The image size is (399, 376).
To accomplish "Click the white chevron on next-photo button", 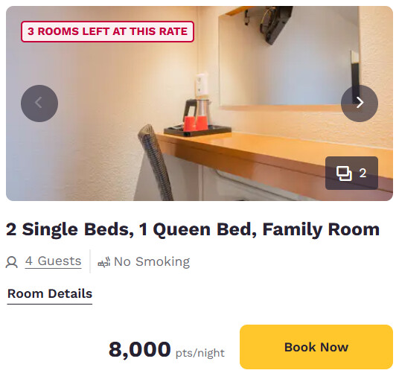I will [360, 103].
